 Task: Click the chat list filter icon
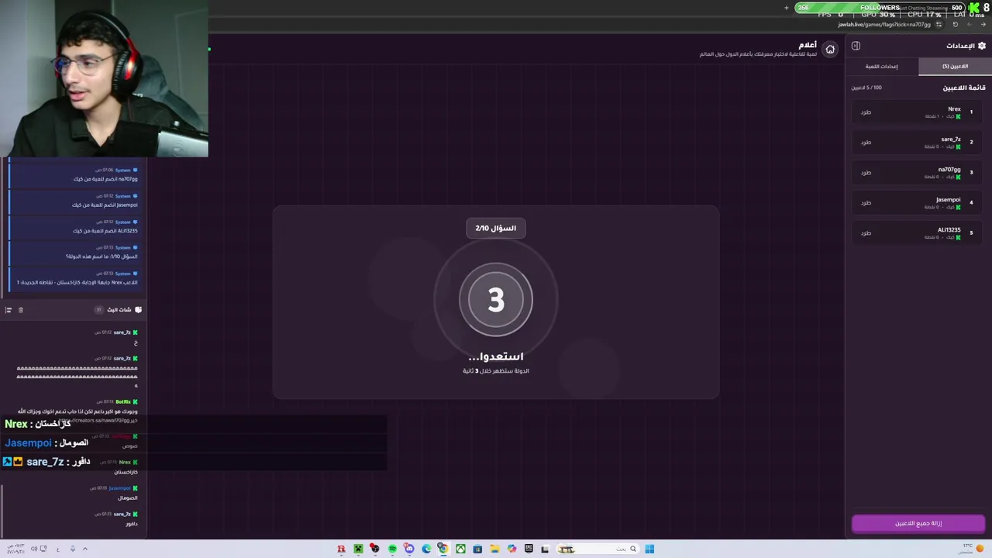[x=9, y=310]
